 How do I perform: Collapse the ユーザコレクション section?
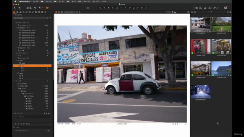click(x=15, y=53)
